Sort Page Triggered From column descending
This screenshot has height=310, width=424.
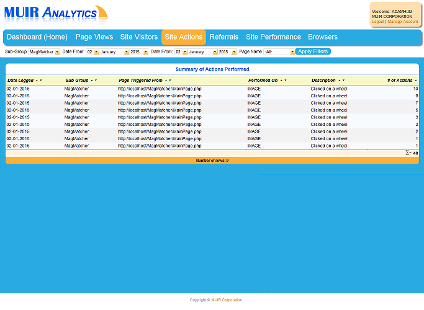tap(170, 81)
